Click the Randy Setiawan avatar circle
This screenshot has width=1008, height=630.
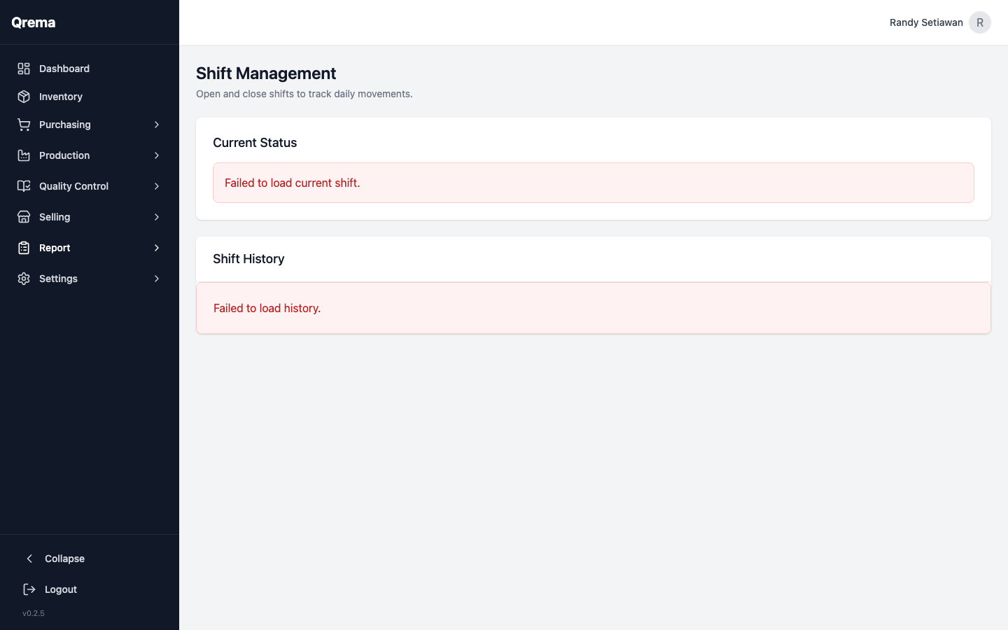tap(980, 22)
